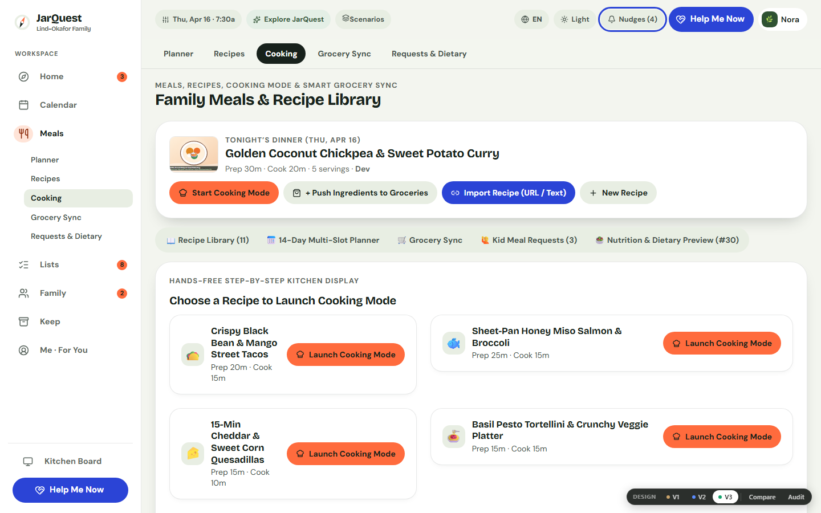Open the date and time picker chip
Screen dimensions: 821x513
click(x=198, y=19)
